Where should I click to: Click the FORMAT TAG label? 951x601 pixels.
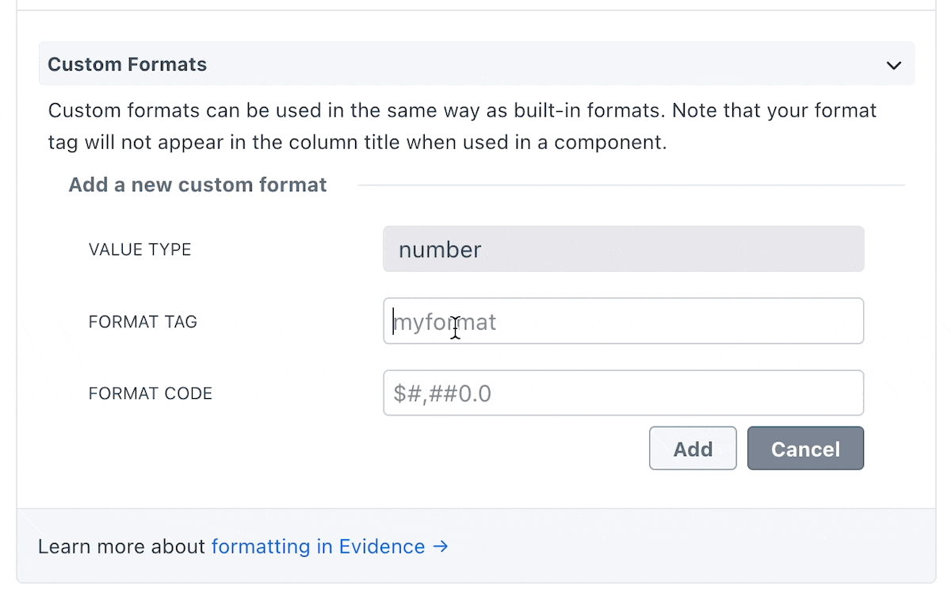[x=143, y=322]
